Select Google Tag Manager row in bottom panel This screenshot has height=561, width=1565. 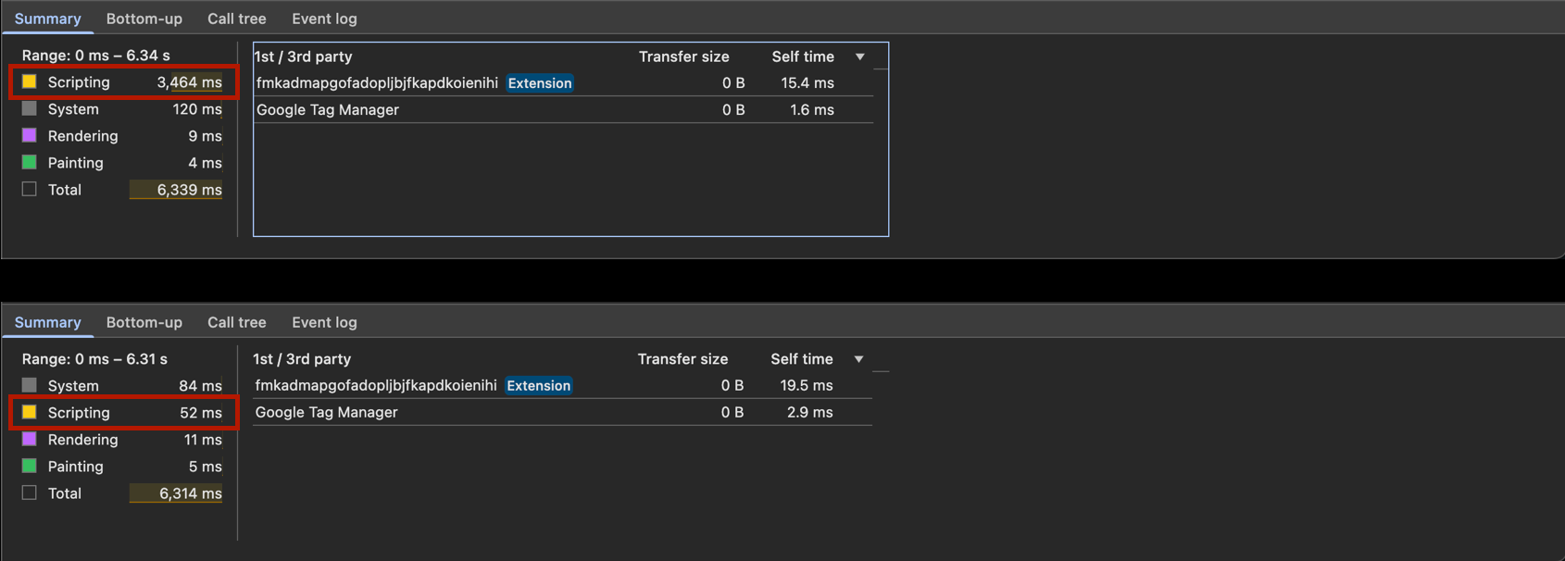pyautogui.click(x=563, y=413)
